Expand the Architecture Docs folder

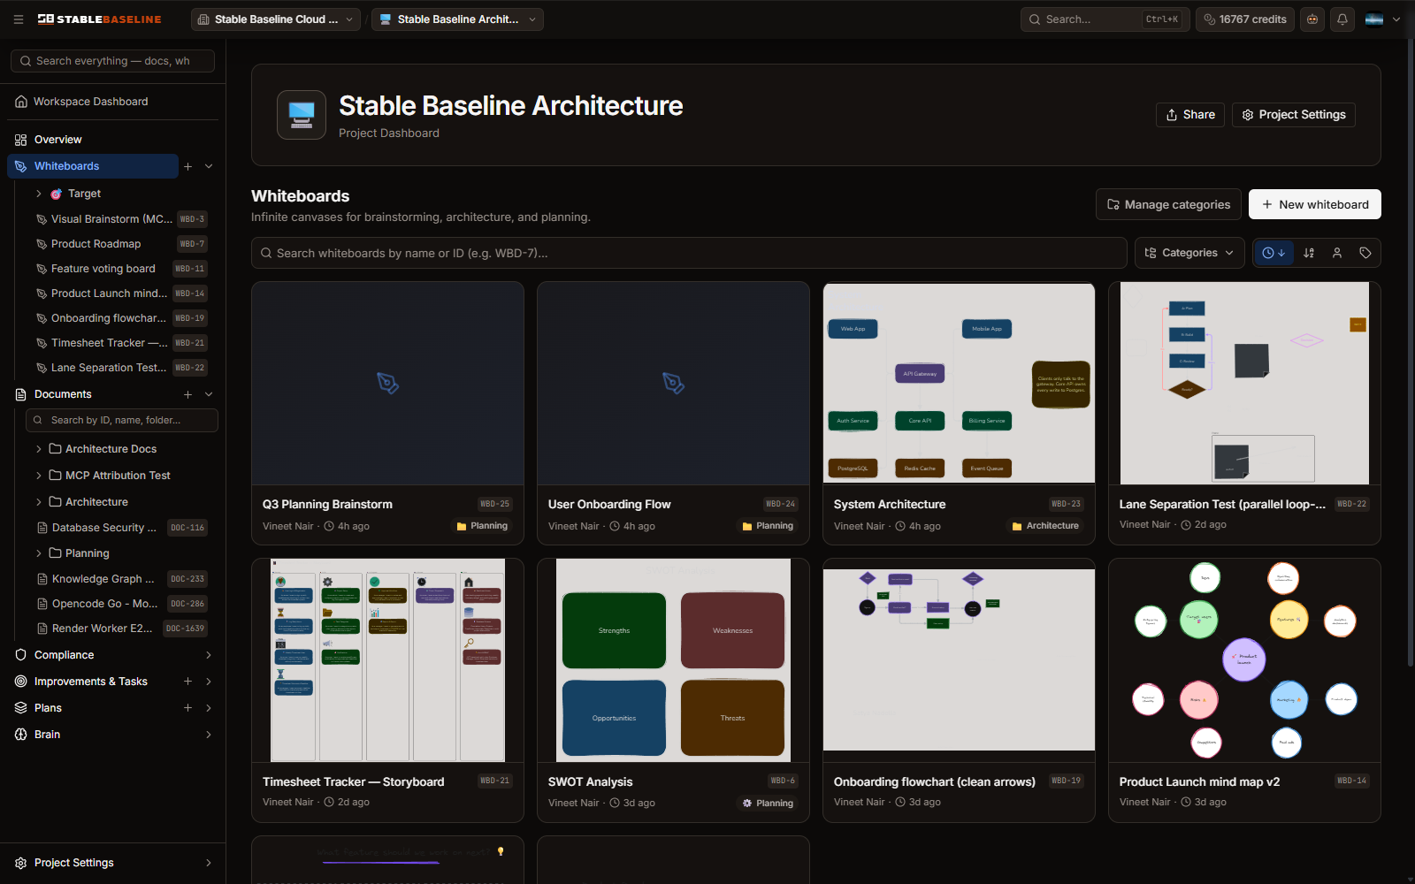39,449
